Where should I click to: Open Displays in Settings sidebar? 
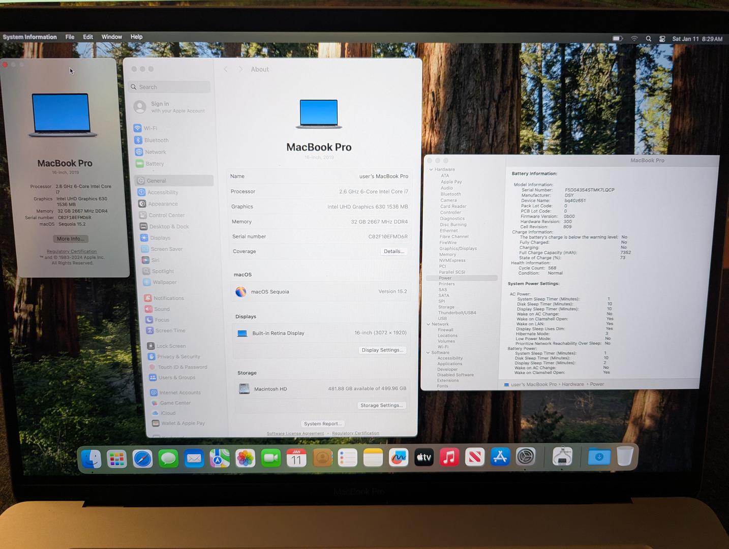[156, 238]
